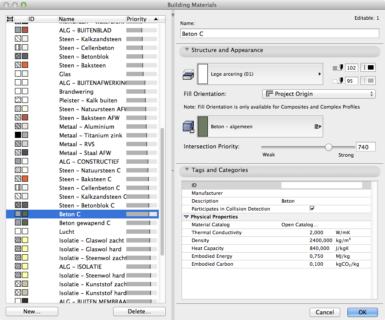Click fill pattern icon of Steen – Baksteen AFW
The image size is (385, 320).
18,117
